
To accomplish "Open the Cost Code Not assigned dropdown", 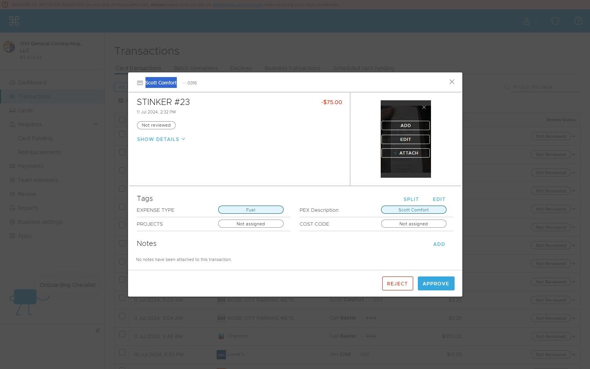I will (x=414, y=224).
